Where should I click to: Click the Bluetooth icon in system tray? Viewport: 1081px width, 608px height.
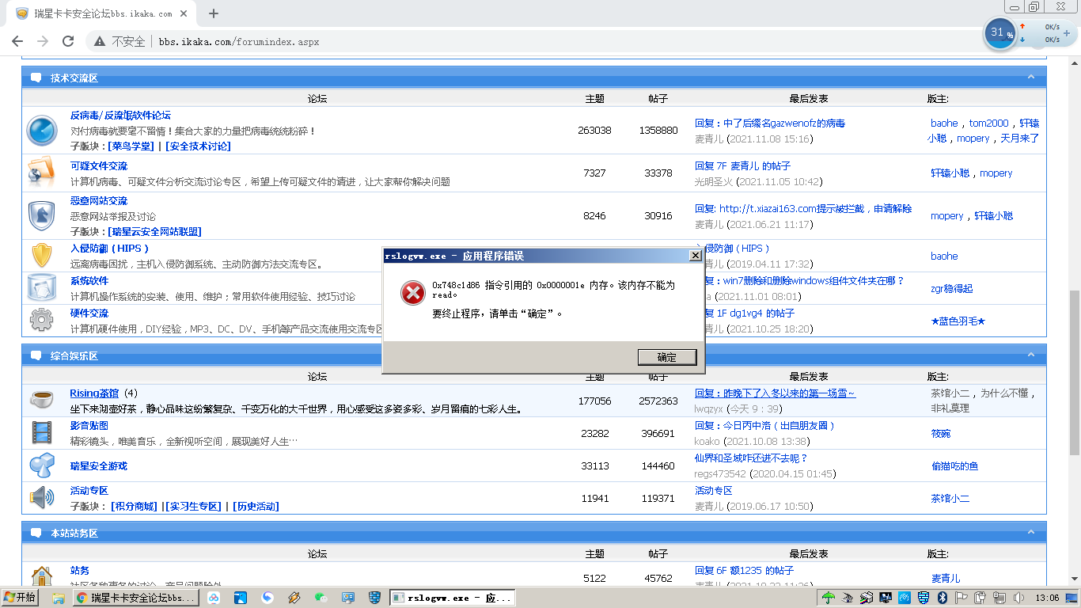943,598
